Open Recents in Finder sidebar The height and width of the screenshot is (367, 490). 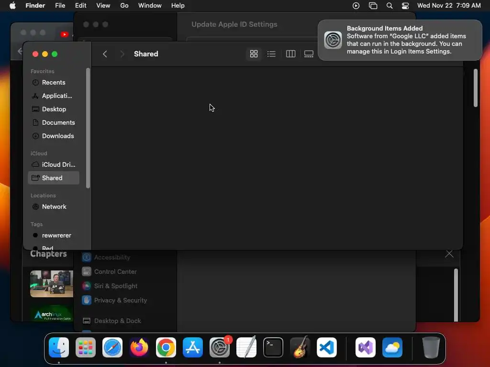[54, 82]
